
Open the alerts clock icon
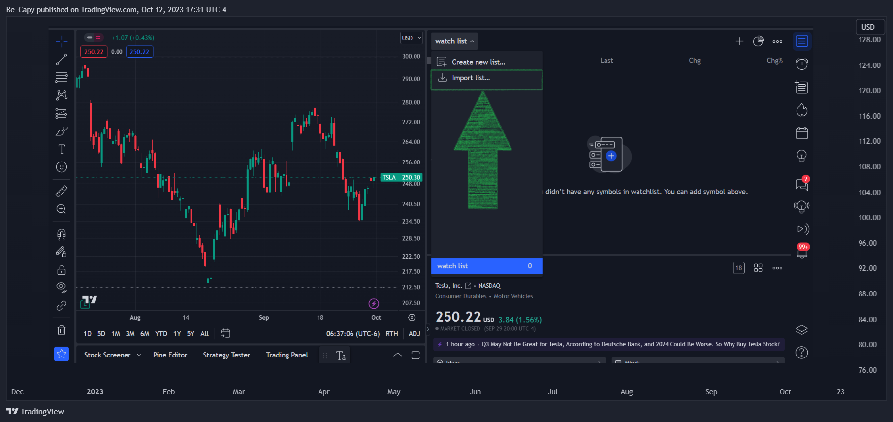tap(802, 64)
